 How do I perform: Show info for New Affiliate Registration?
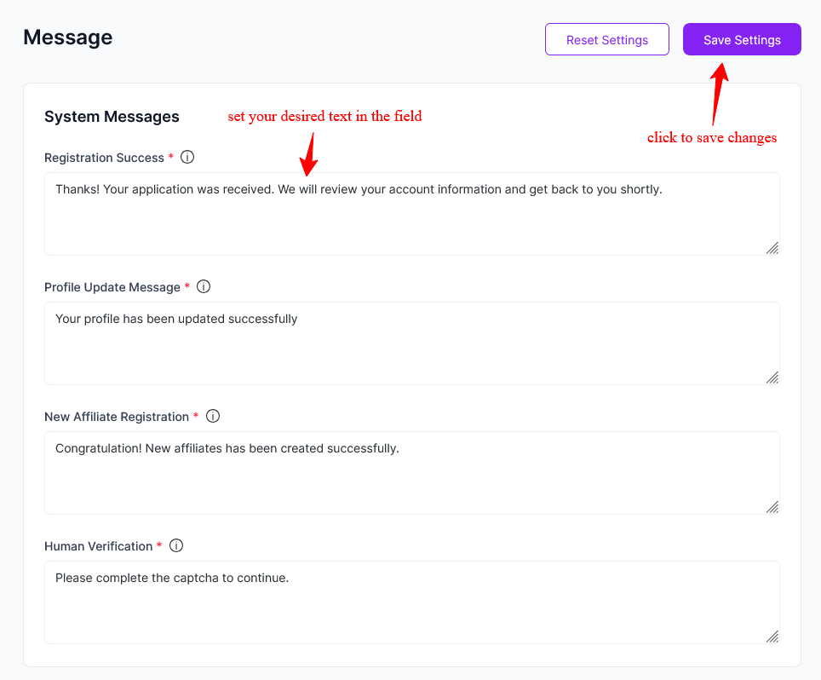[x=213, y=417]
